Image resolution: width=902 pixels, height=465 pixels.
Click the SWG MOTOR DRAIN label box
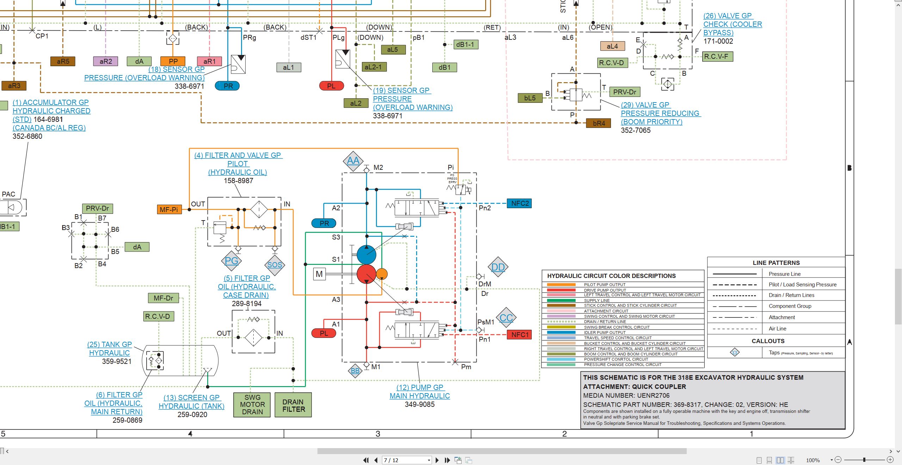[x=252, y=405]
